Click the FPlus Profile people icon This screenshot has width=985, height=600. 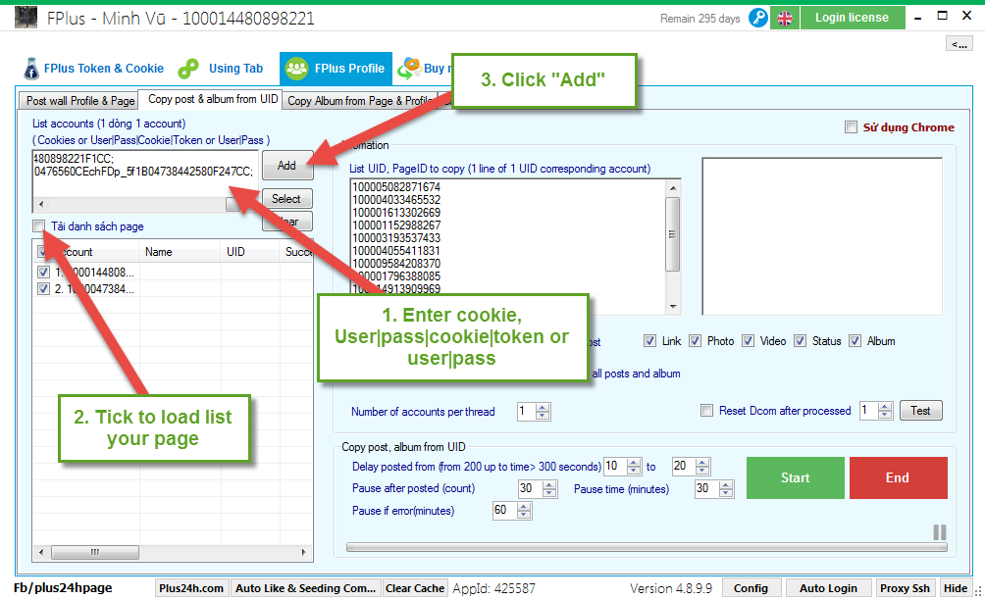[296, 69]
